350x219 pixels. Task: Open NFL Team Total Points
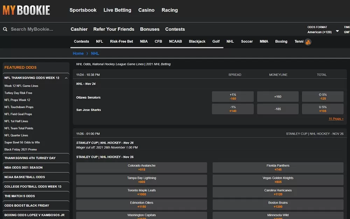[x=19, y=128]
